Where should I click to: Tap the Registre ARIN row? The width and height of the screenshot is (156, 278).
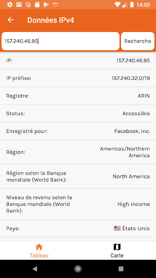tap(78, 96)
